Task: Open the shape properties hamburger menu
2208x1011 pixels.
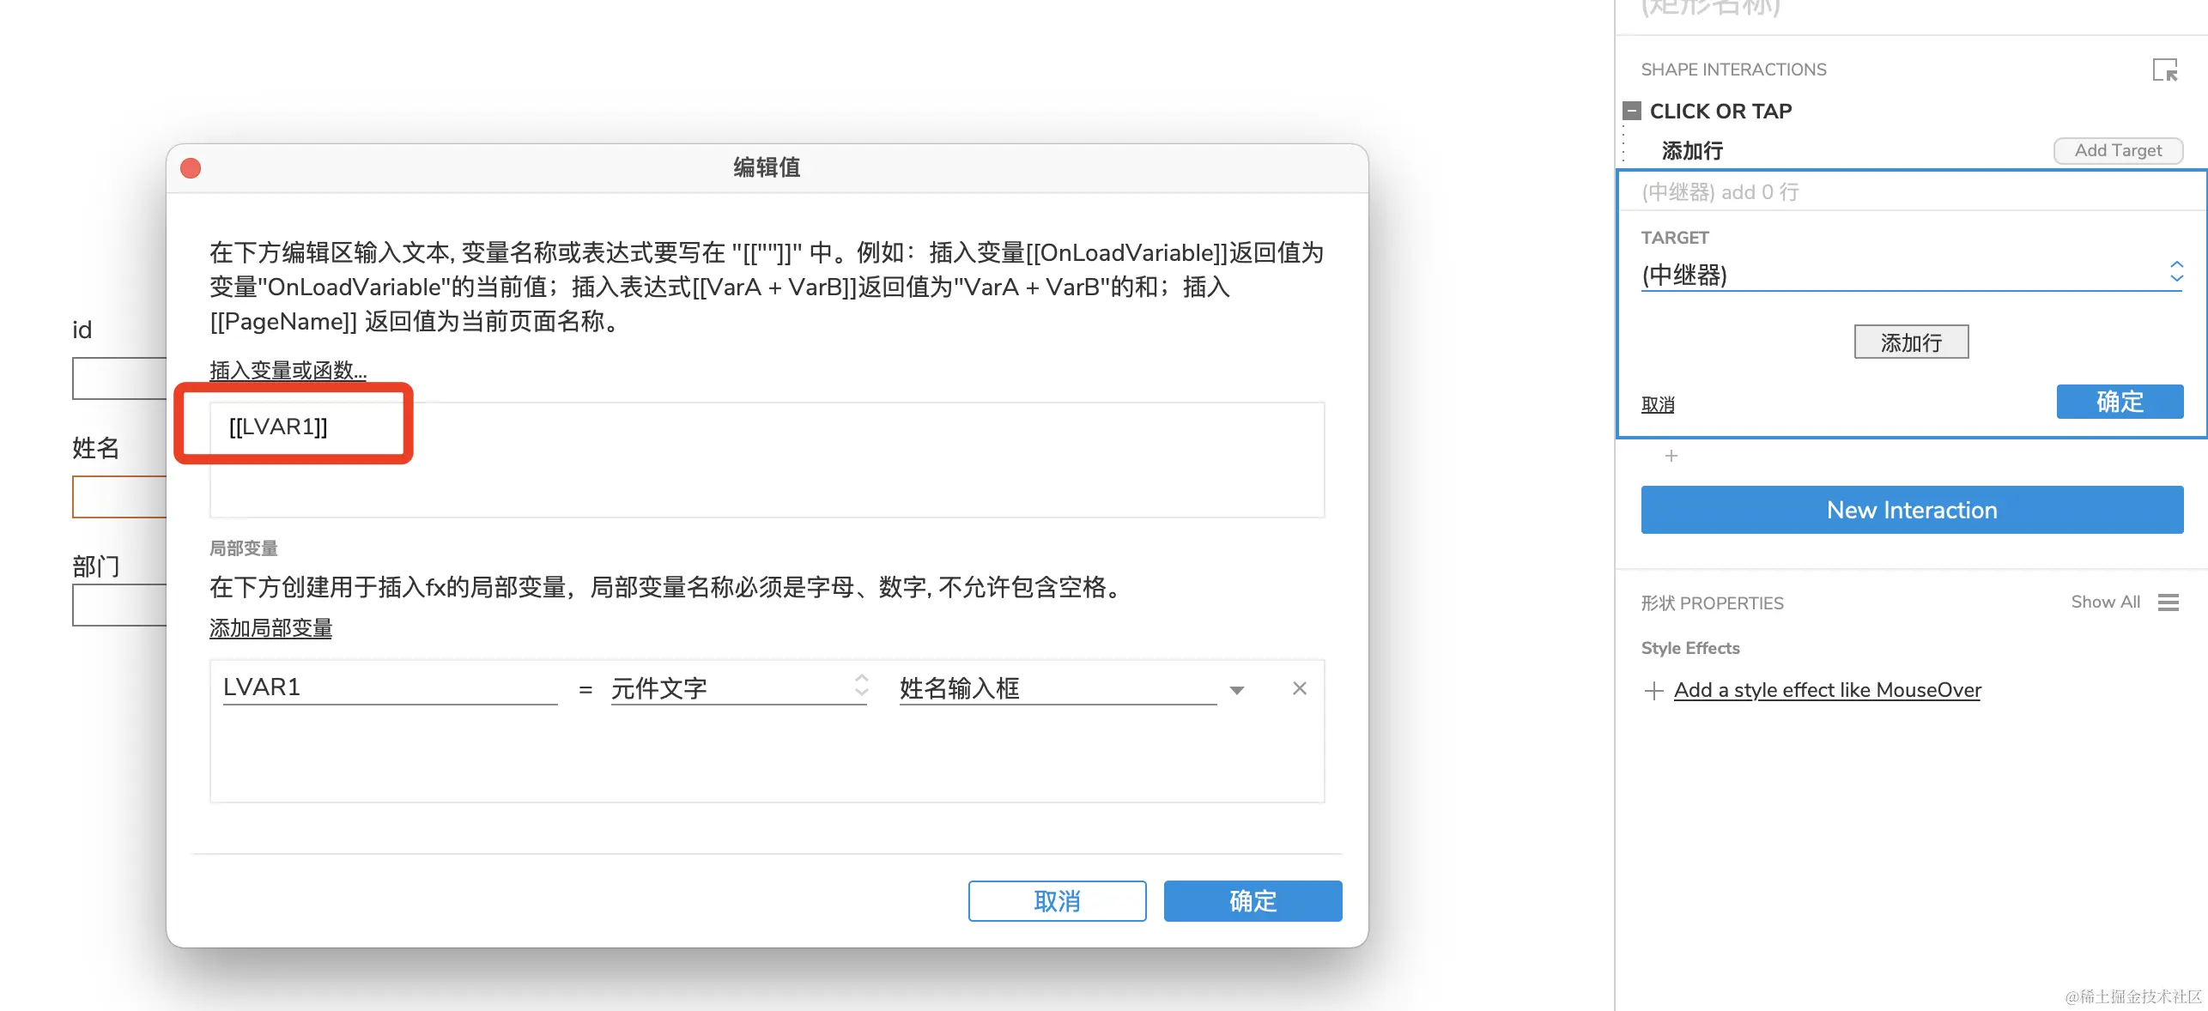Action: pyautogui.click(x=2169, y=602)
